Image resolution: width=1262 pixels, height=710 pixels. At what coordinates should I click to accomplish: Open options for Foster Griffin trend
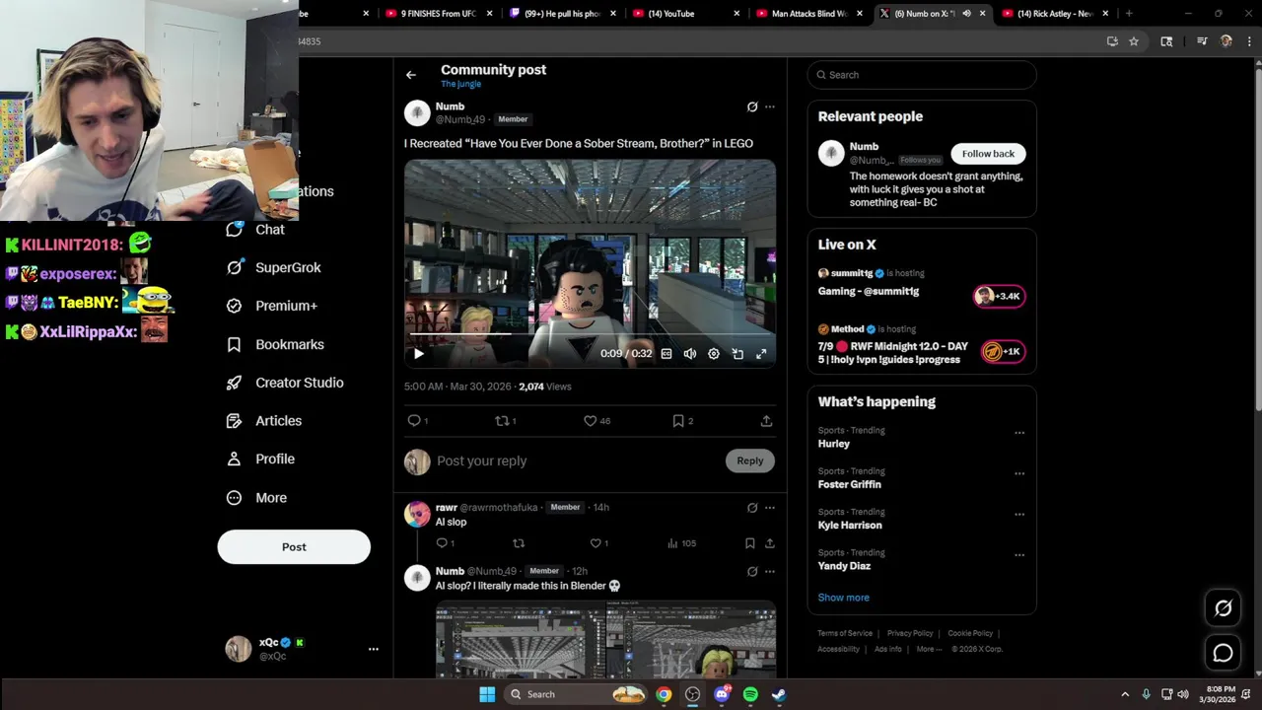click(x=1019, y=473)
